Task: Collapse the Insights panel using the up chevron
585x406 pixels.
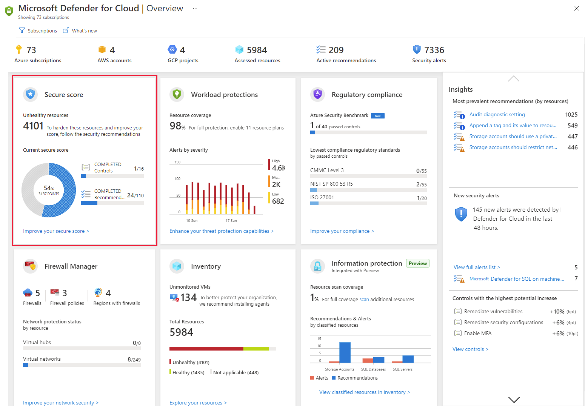Action: (x=513, y=78)
